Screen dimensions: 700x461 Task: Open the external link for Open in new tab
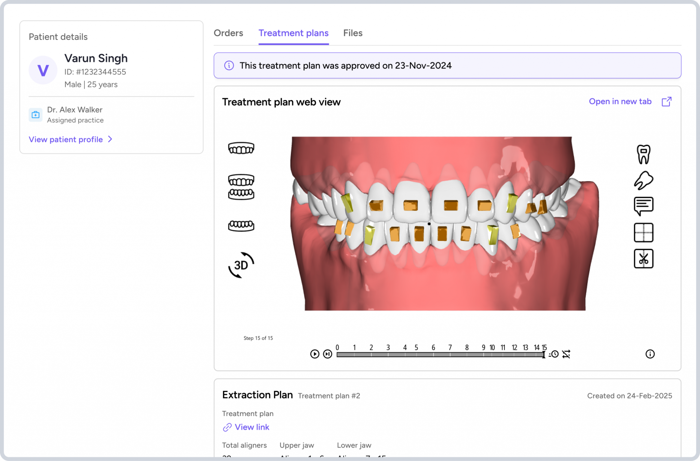[x=667, y=101]
